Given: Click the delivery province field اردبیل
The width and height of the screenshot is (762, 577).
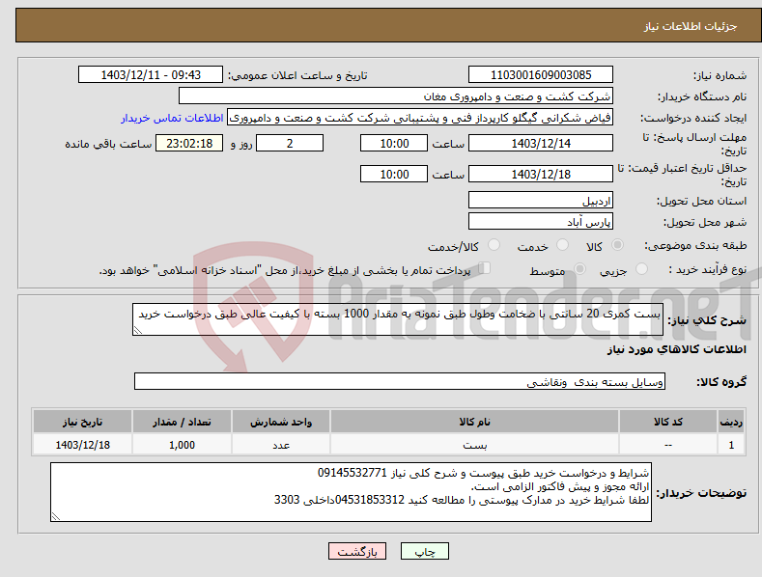Looking at the screenshot, I should coord(541,200).
